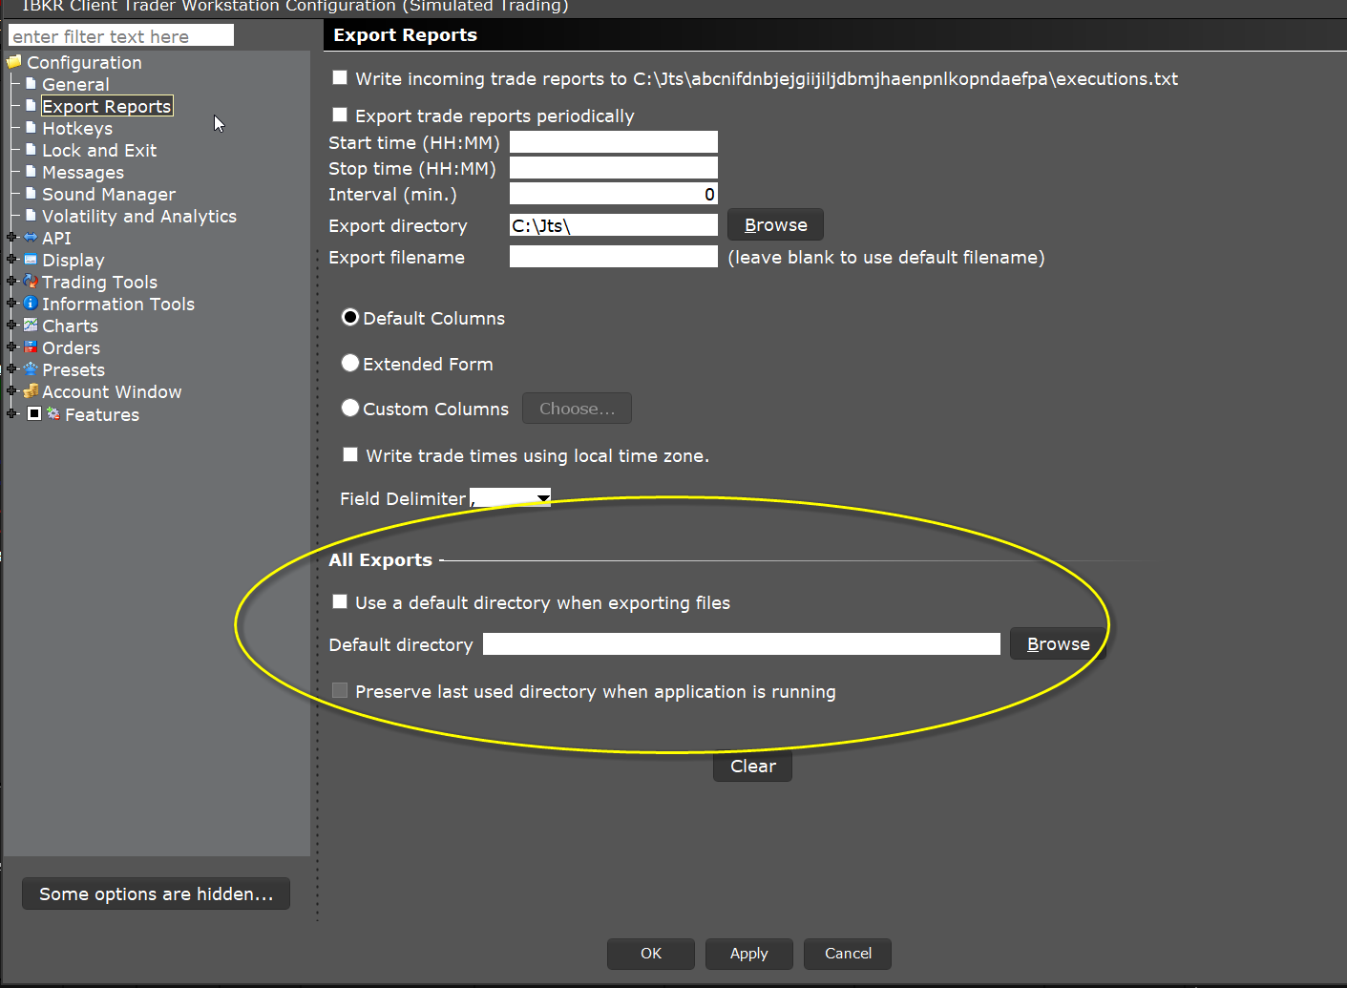Check Export trade reports periodically
The width and height of the screenshot is (1347, 988).
point(340,115)
